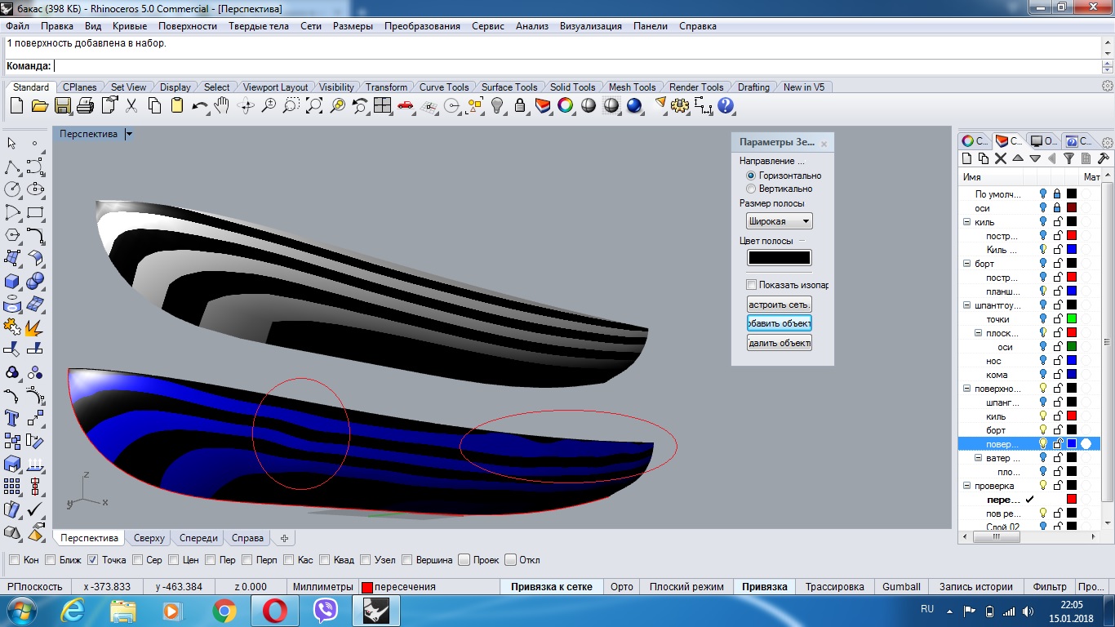This screenshot has width=1115, height=627.
Task: Click the hammer Tools icon in Layers panel
Action: pos(1103,158)
